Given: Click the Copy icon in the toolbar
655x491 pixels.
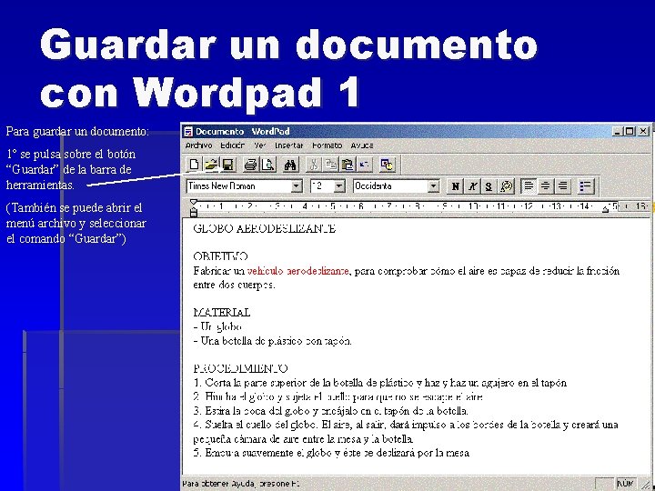Looking at the screenshot, I should [330, 165].
